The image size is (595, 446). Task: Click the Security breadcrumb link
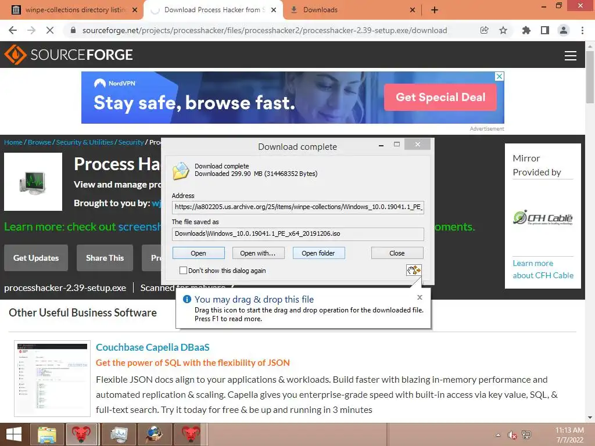point(131,142)
